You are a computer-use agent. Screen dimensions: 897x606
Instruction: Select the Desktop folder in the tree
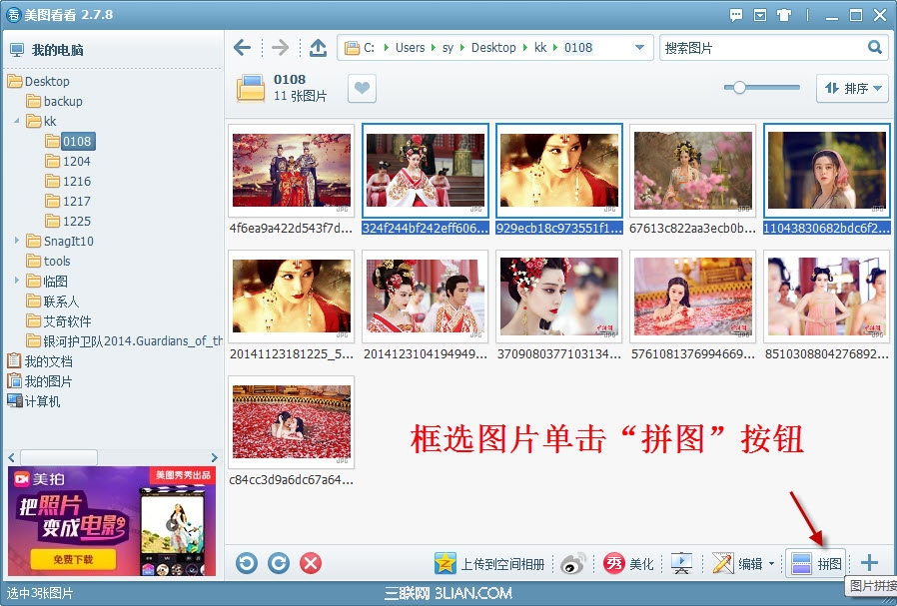39,81
